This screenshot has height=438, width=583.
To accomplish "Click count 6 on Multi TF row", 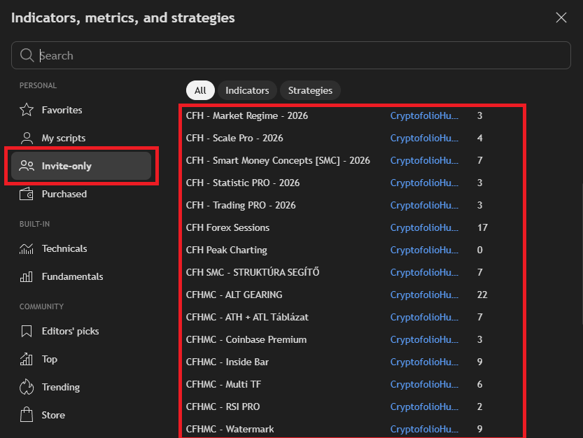I will 479,384.
